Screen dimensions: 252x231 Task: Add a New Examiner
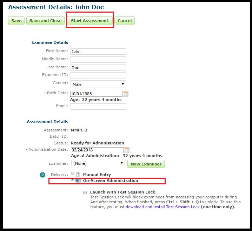click(146, 164)
